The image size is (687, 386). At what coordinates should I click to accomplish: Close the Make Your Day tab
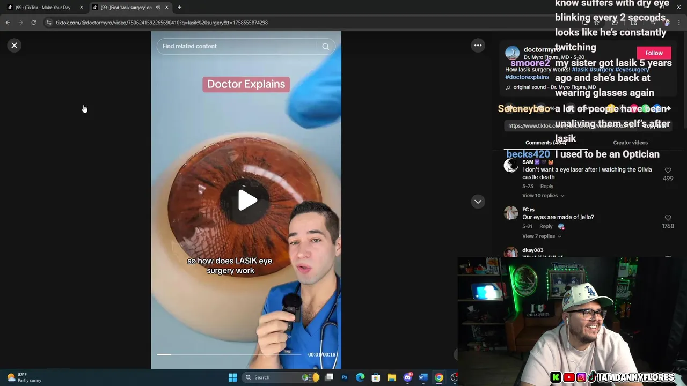point(82,8)
